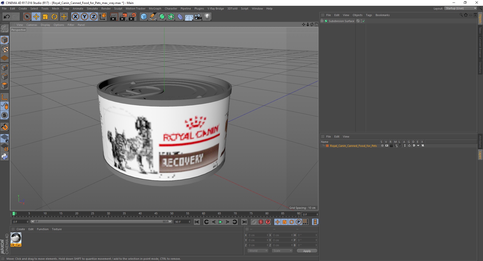Select the VR_Can material thumbnail

pos(16,238)
